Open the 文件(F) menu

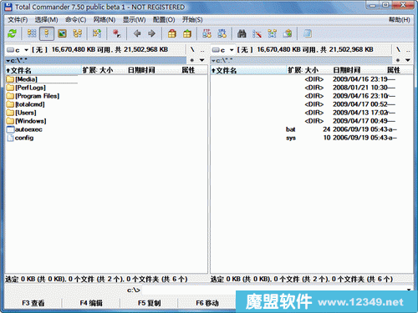pyautogui.click(x=18, y=20)
